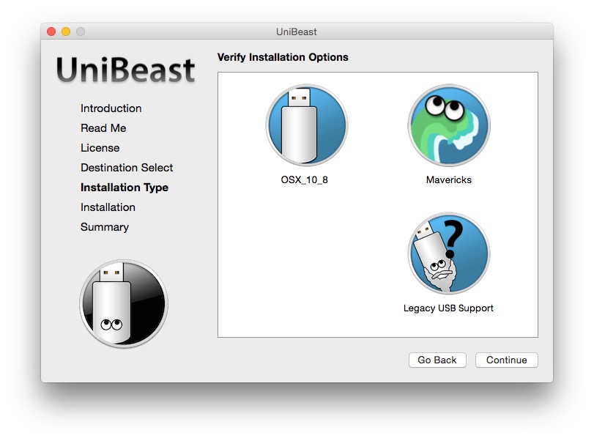Image resolution: width=594 pixels, height=441 pixels.
Task: Click the Verify Installation Options heading
Action: (283, 57)
